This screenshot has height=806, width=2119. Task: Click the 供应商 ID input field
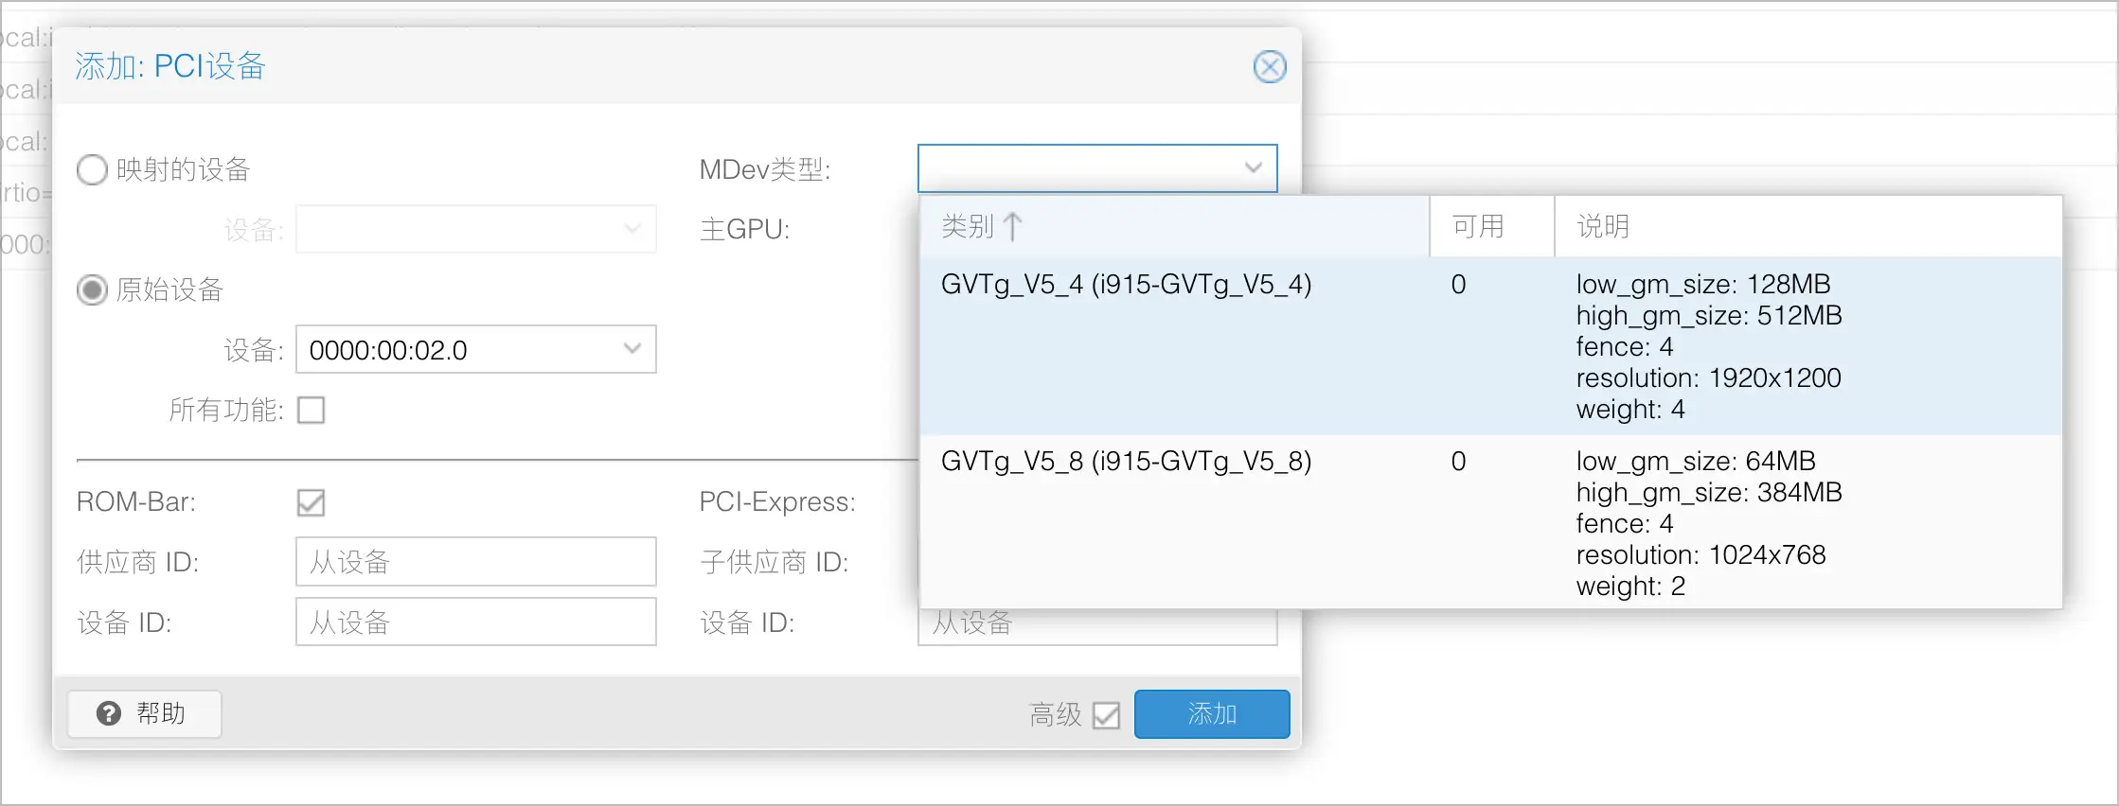tap(475, 562)
